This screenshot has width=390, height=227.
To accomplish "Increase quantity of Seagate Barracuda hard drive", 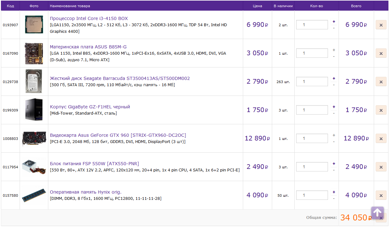I will [334, 78].
